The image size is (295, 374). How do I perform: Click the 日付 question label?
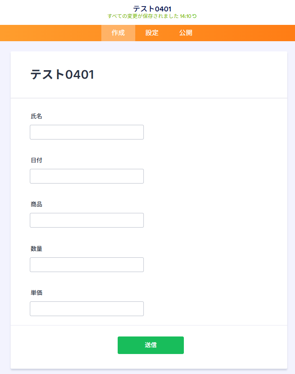[x=36, y=160]
